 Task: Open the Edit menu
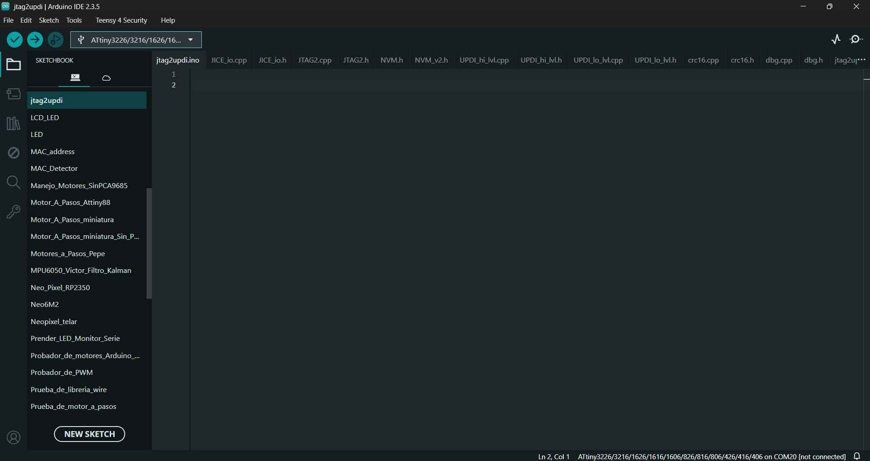tap(26, 20)
